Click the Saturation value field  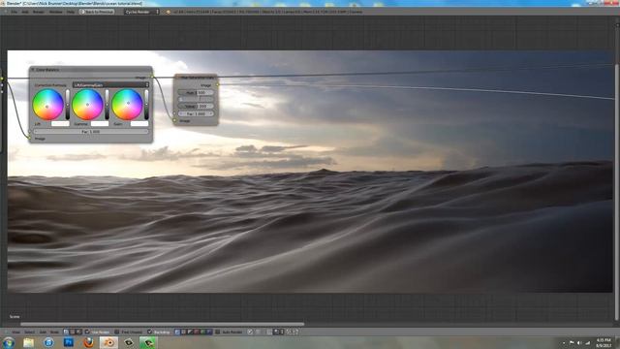pos(196,99)
